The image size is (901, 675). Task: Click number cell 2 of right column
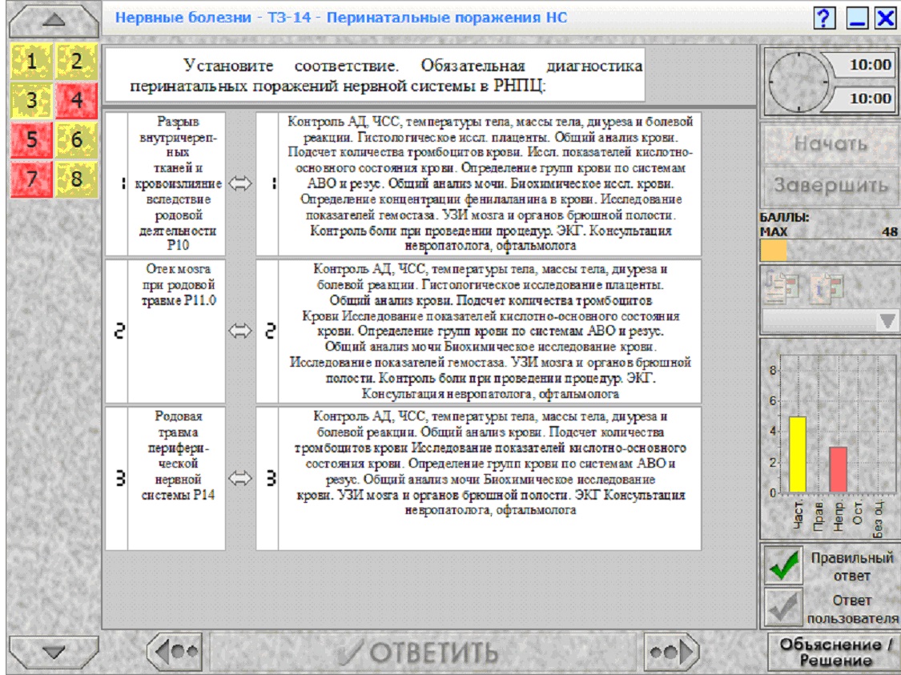pos(267,331)
